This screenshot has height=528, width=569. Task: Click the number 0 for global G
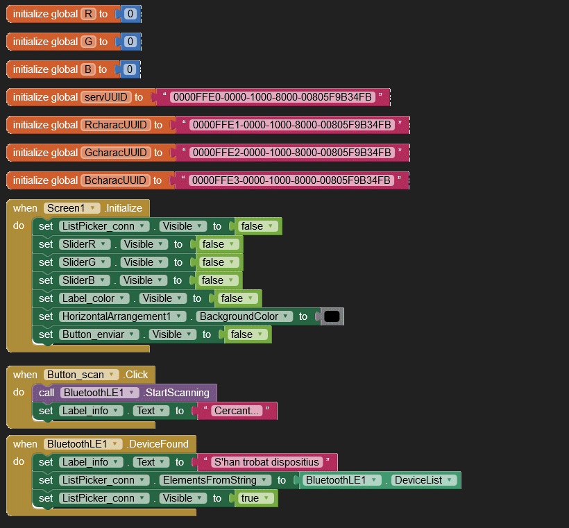click(x=130, y=42)
